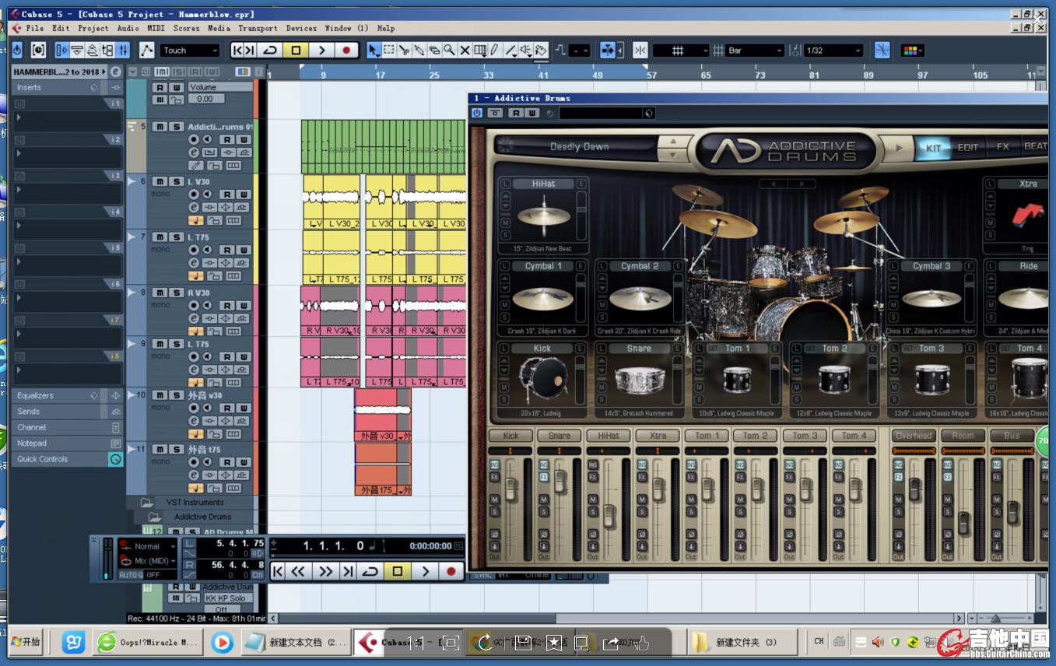Select the Split scissors tool
The width and height of the screenshot is (1056, 666).
(x=404, y=51)
